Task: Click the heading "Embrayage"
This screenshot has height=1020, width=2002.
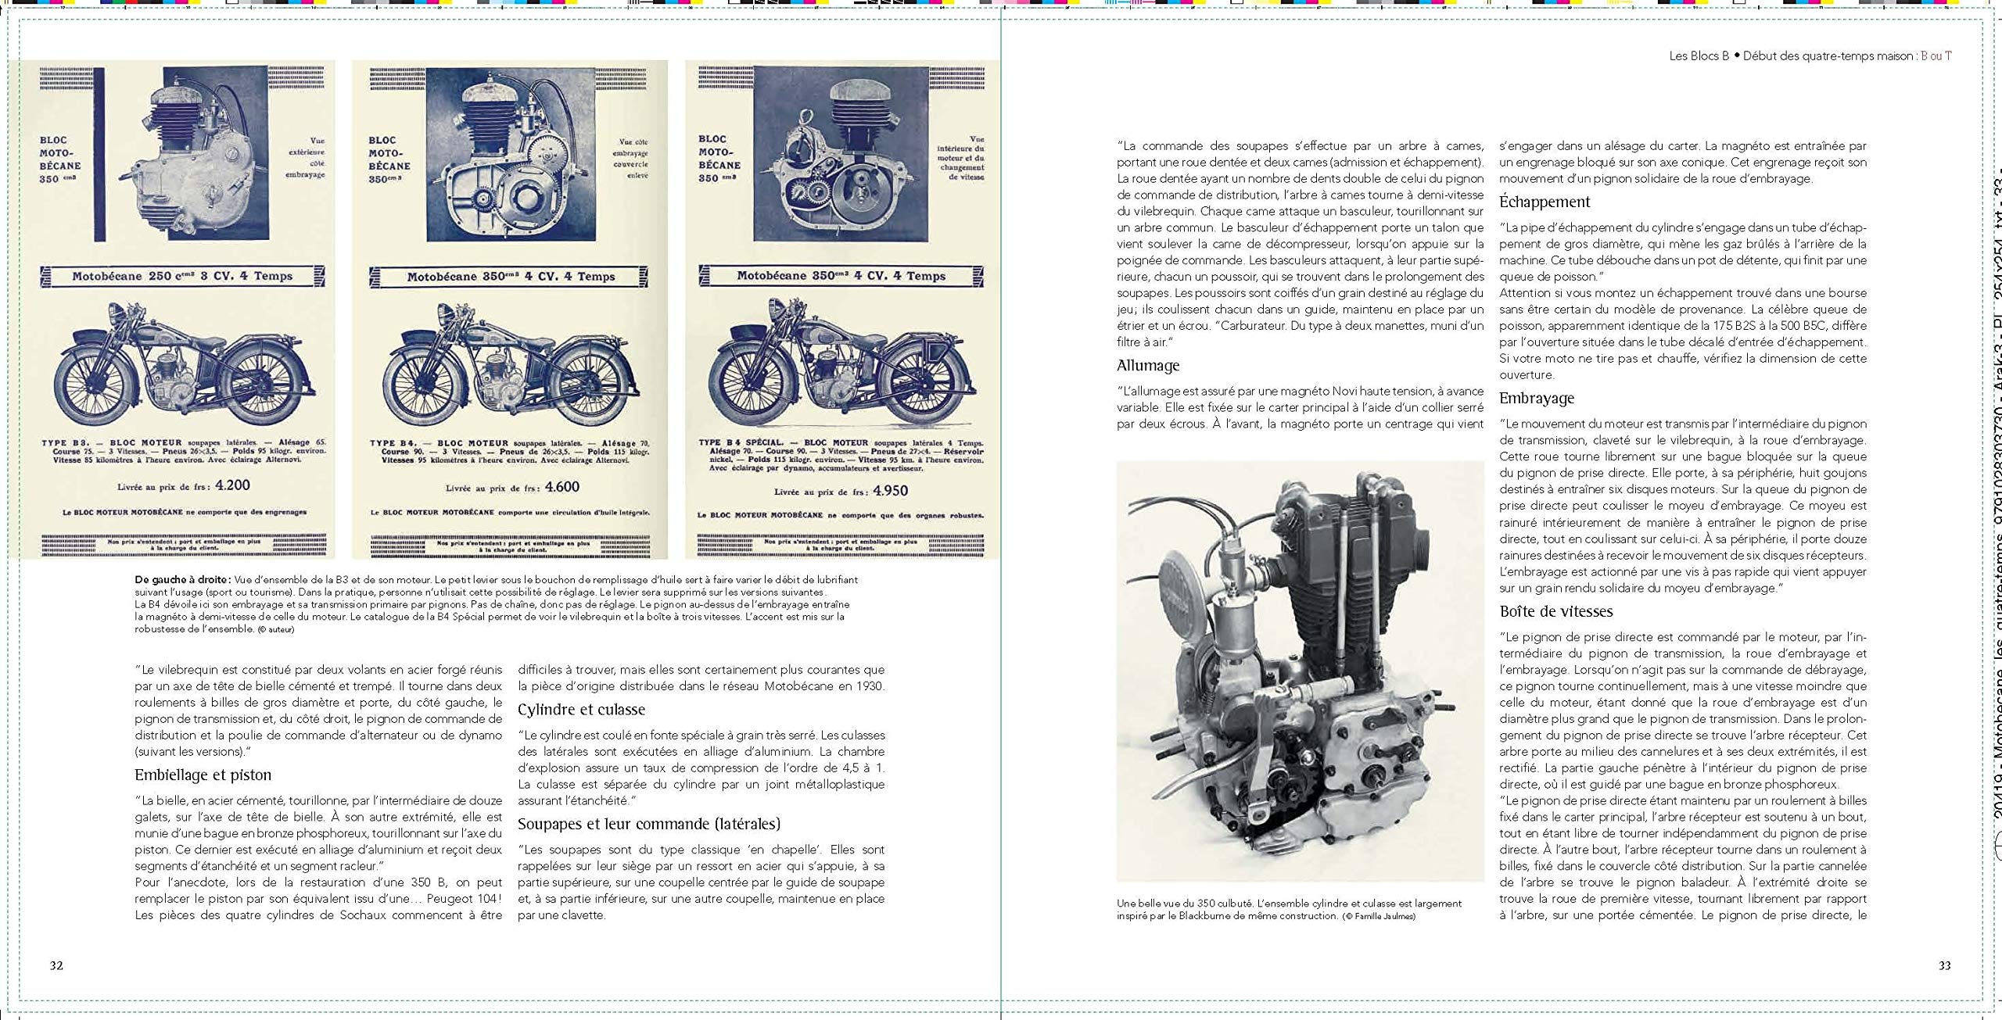Action: point(1536,398)
